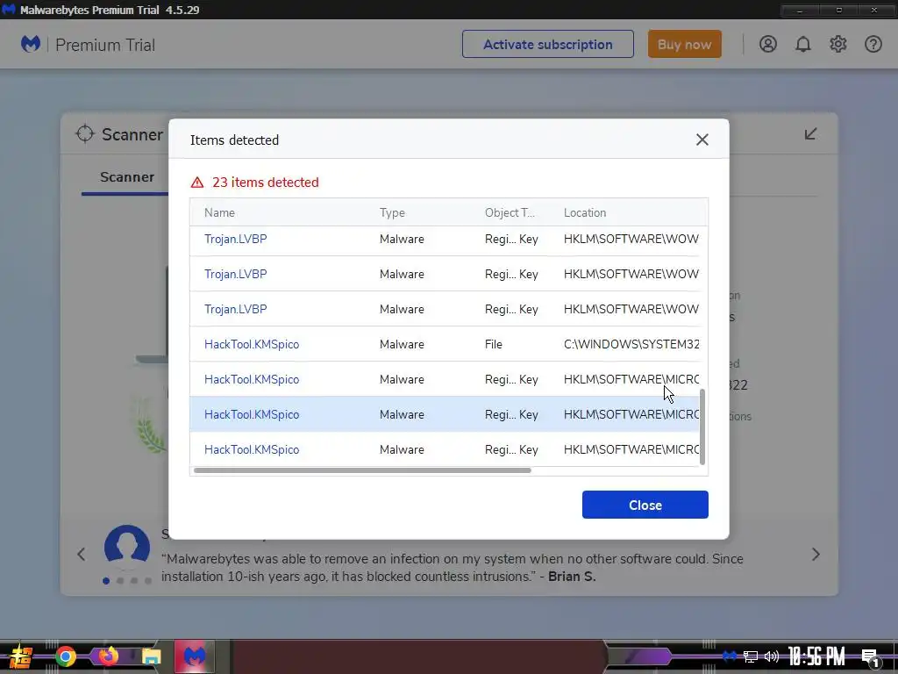Image resolution: width=898 pixels, height=674 pixels.
Task: Click the Malwarebytes taskbar icon
Action: pos(194,656)
